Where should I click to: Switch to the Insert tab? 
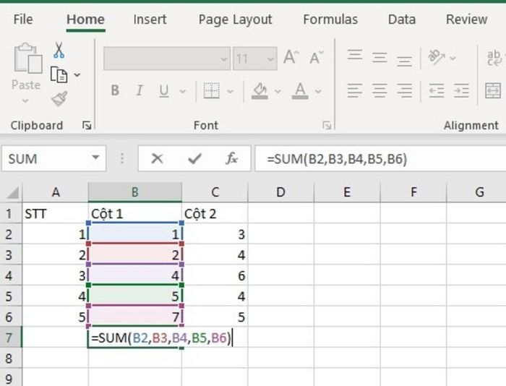click(x=150, y=20)
